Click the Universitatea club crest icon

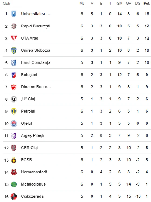[14, 14]
